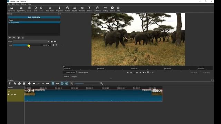The image size is (221, 124).
Task: Cut the selected clip in timeline
Action: click(15, 83)
